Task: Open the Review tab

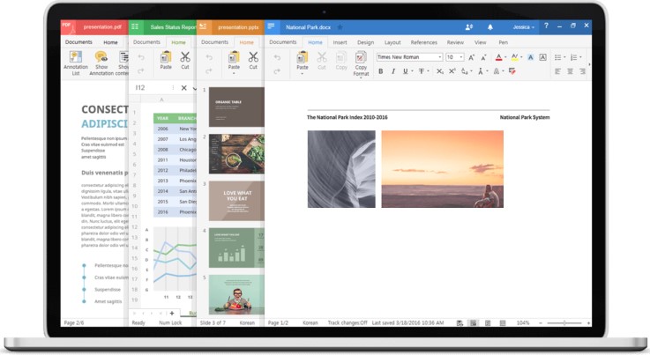Action: coord(455,42)
